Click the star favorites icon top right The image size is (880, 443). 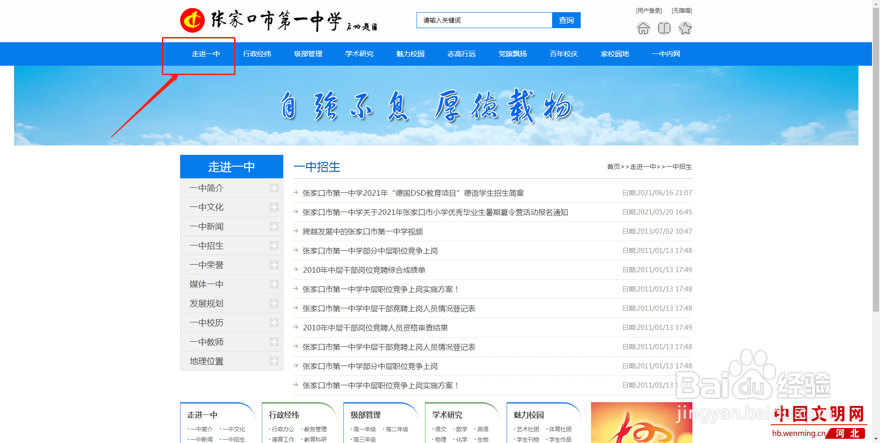point(685,29)
